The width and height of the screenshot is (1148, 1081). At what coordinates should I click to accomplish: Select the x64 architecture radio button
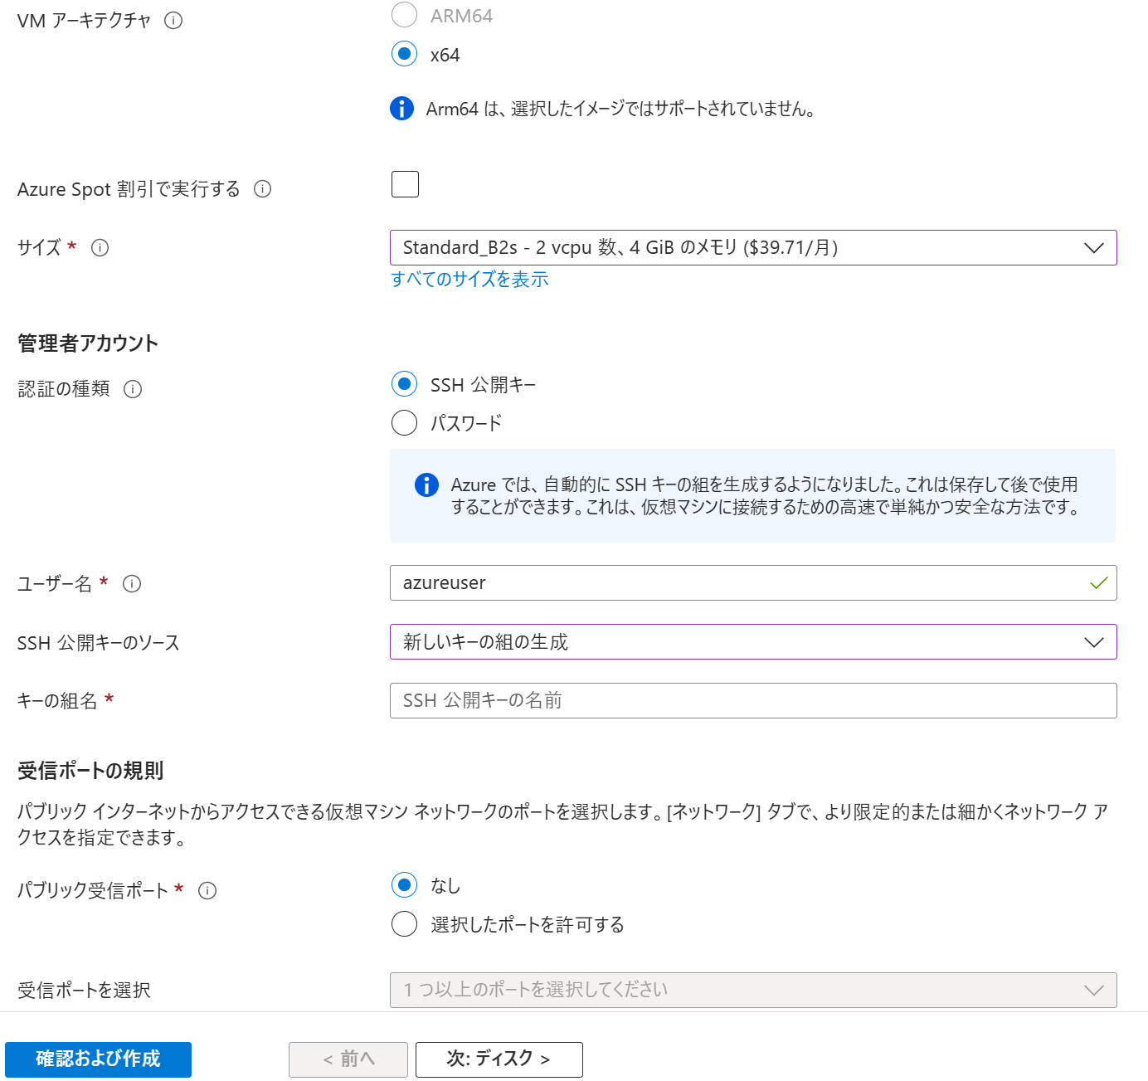[404, 54]
